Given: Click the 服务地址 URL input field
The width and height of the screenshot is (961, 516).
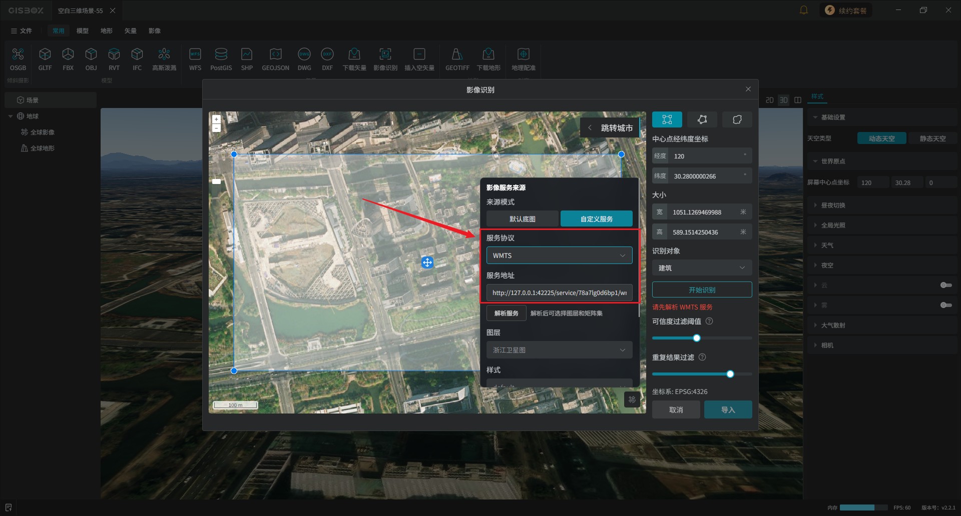Looking at the screenshot, I should click(560, 293).
